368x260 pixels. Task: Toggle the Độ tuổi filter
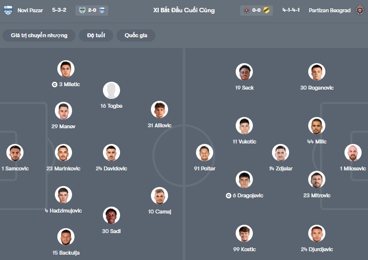pyautogui.click(x=96, y=35)
